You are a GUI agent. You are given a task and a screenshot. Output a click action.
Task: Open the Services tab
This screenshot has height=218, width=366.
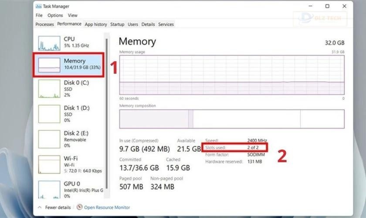pyautogui.click(x=166, y=24)
